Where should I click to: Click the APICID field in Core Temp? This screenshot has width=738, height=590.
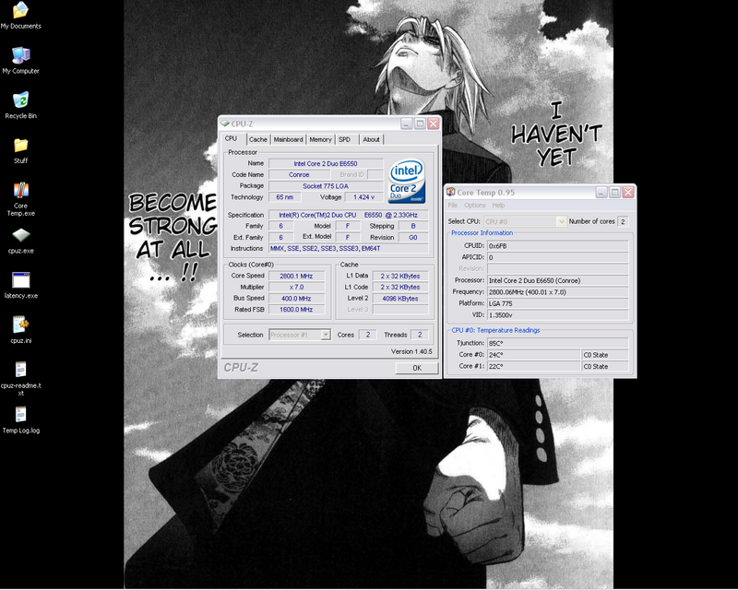coord(558,257)
